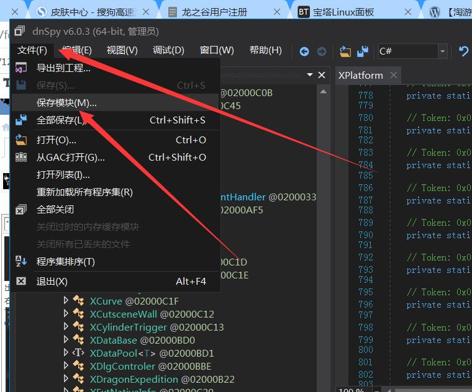Select 保存模块(M)... in the File menu

(66, 103)
